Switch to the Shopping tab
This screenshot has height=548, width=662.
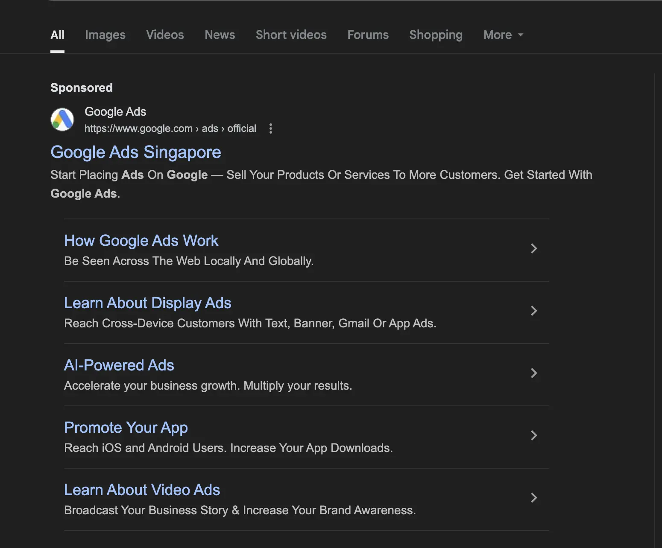[436, 35]
